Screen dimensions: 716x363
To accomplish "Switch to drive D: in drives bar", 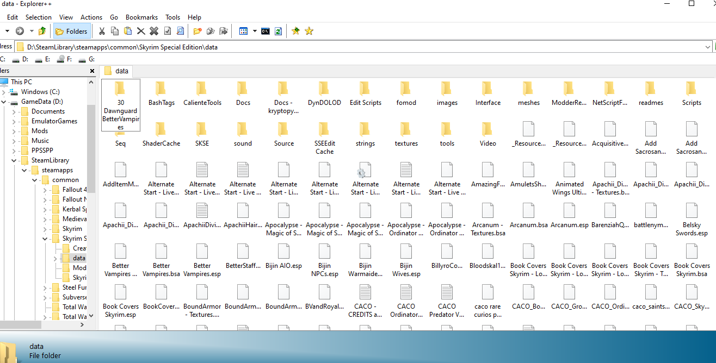I will 21,59.
